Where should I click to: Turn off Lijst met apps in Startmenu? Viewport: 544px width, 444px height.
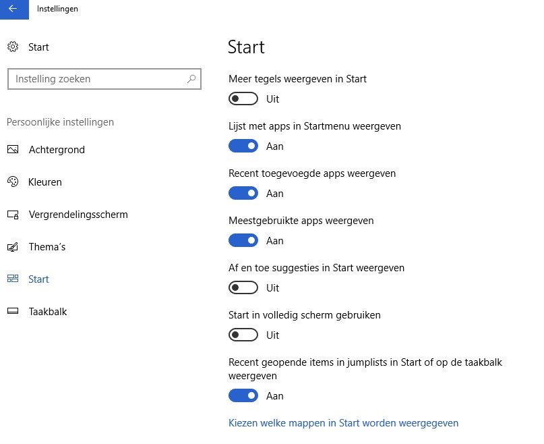click(243, 146)
